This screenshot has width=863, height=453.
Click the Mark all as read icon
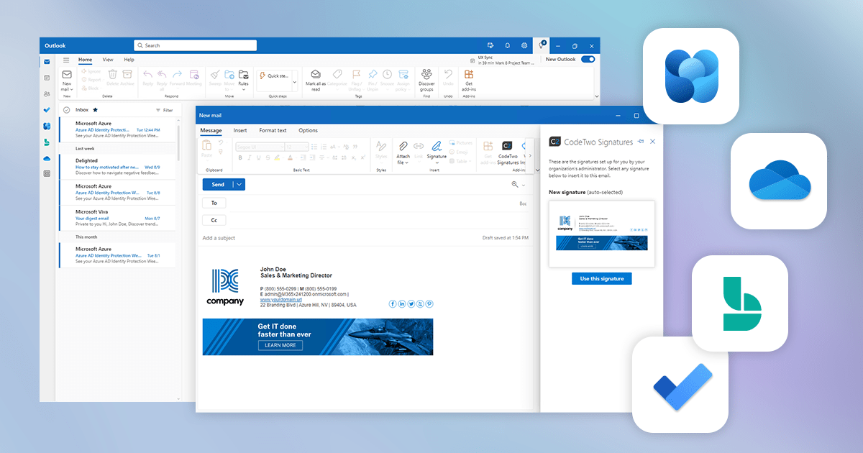click(314, 74)
